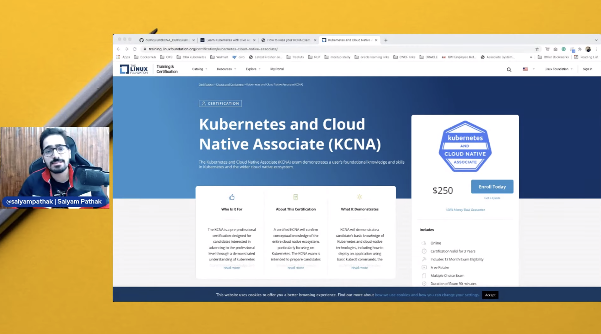The height and width of the screenshot is (334, 601).
Task: Open the ORACLE bookmark folder
Action: pos(429,57)
